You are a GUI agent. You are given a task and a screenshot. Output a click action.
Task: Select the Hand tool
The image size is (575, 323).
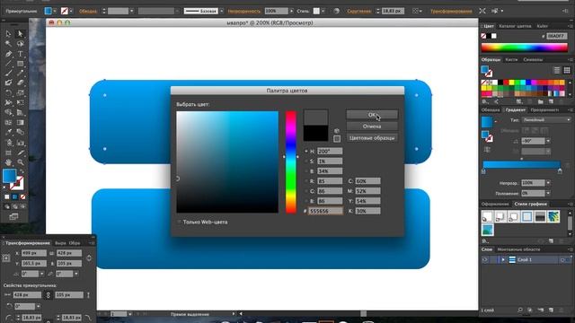tap(8, 161)
